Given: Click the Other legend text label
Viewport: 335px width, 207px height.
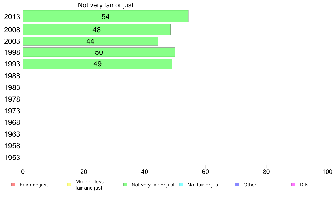Looking at the screenshot, I should pyautogui.click(x=250, y=185).
